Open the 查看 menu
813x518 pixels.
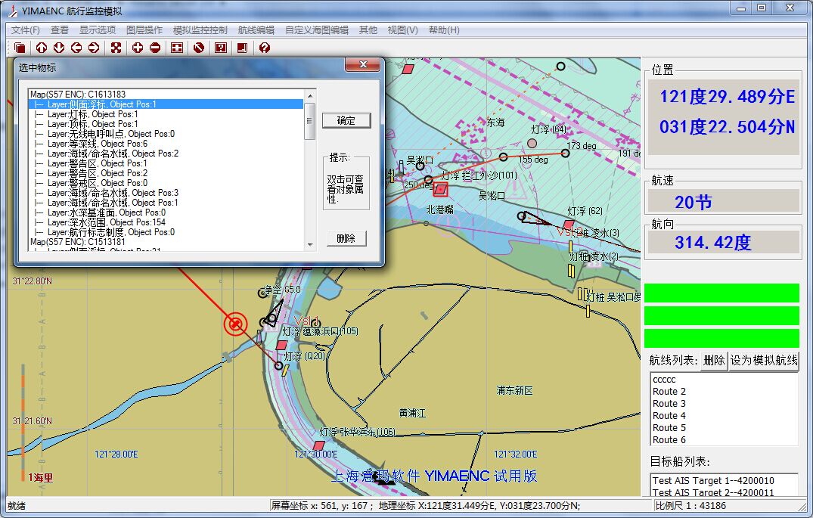tap(60, 30)
